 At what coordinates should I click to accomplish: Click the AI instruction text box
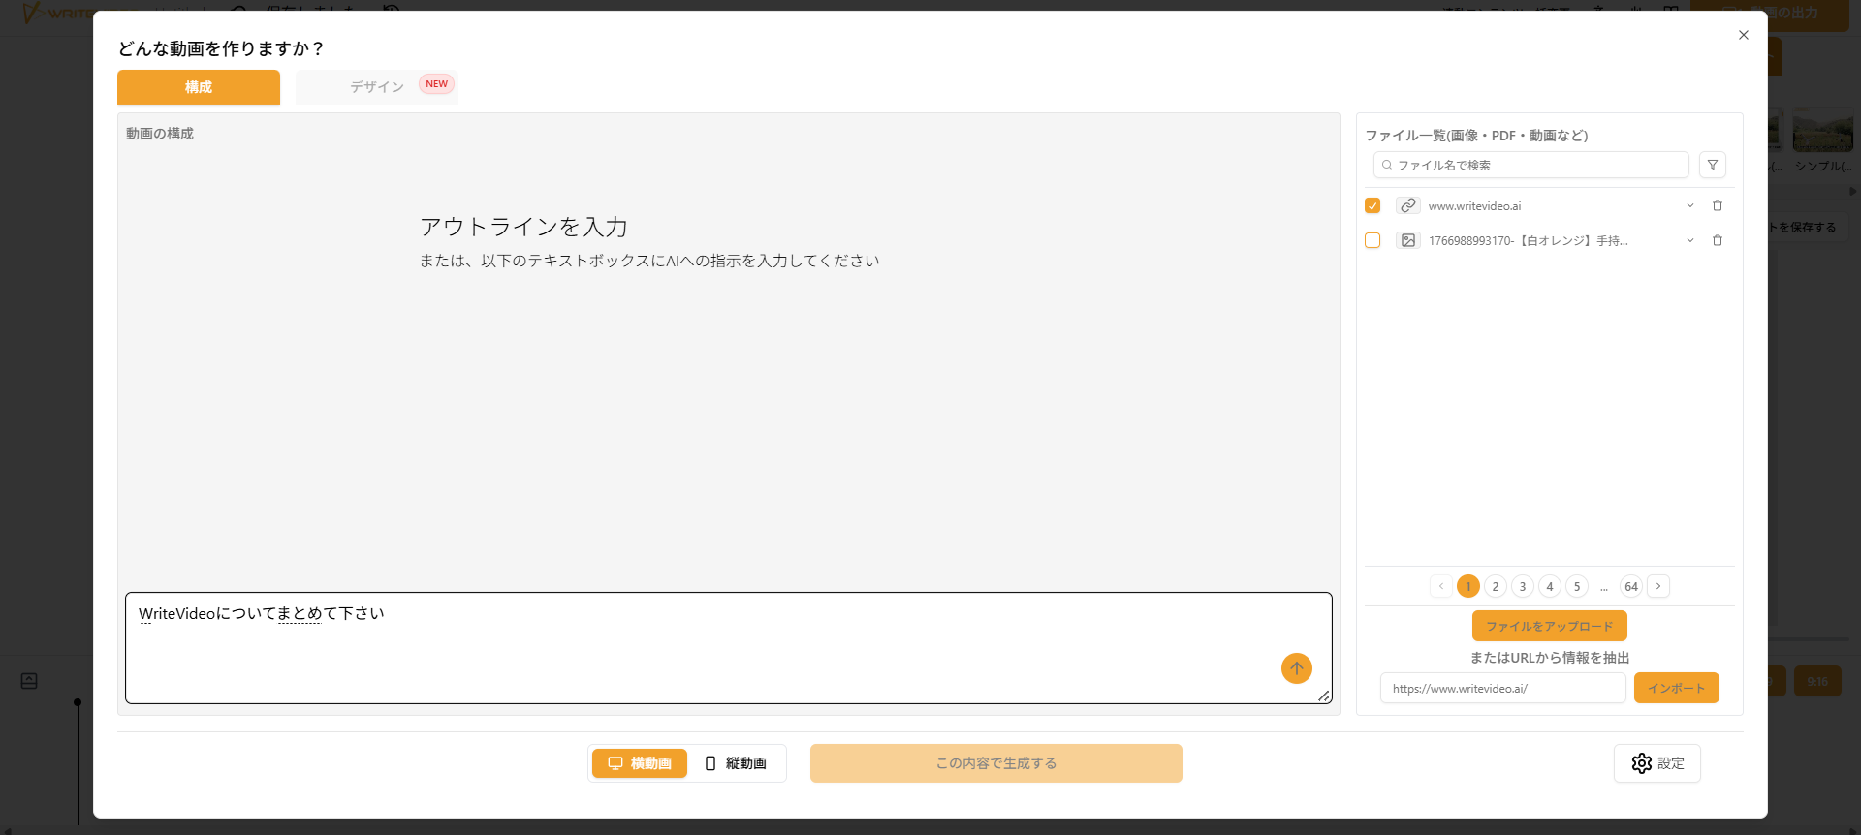(729, 648)
